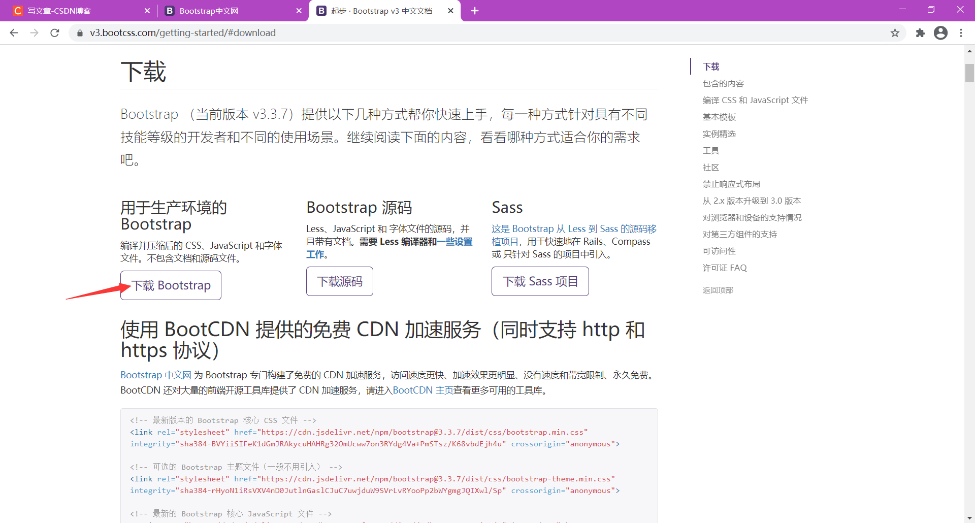The height and width of the screenshot is (523, 975).
Task: Select the 起步 · Bootstrap v3 中文文档 tab
Action: (x=384, y=11)
